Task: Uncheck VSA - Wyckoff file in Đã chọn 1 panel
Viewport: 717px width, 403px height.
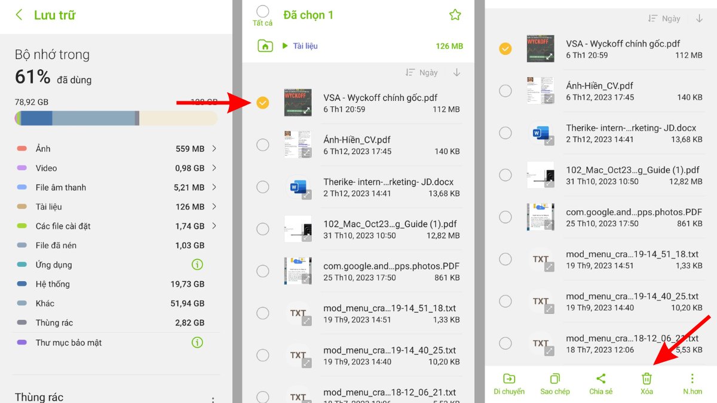Action: coord(262,103)
